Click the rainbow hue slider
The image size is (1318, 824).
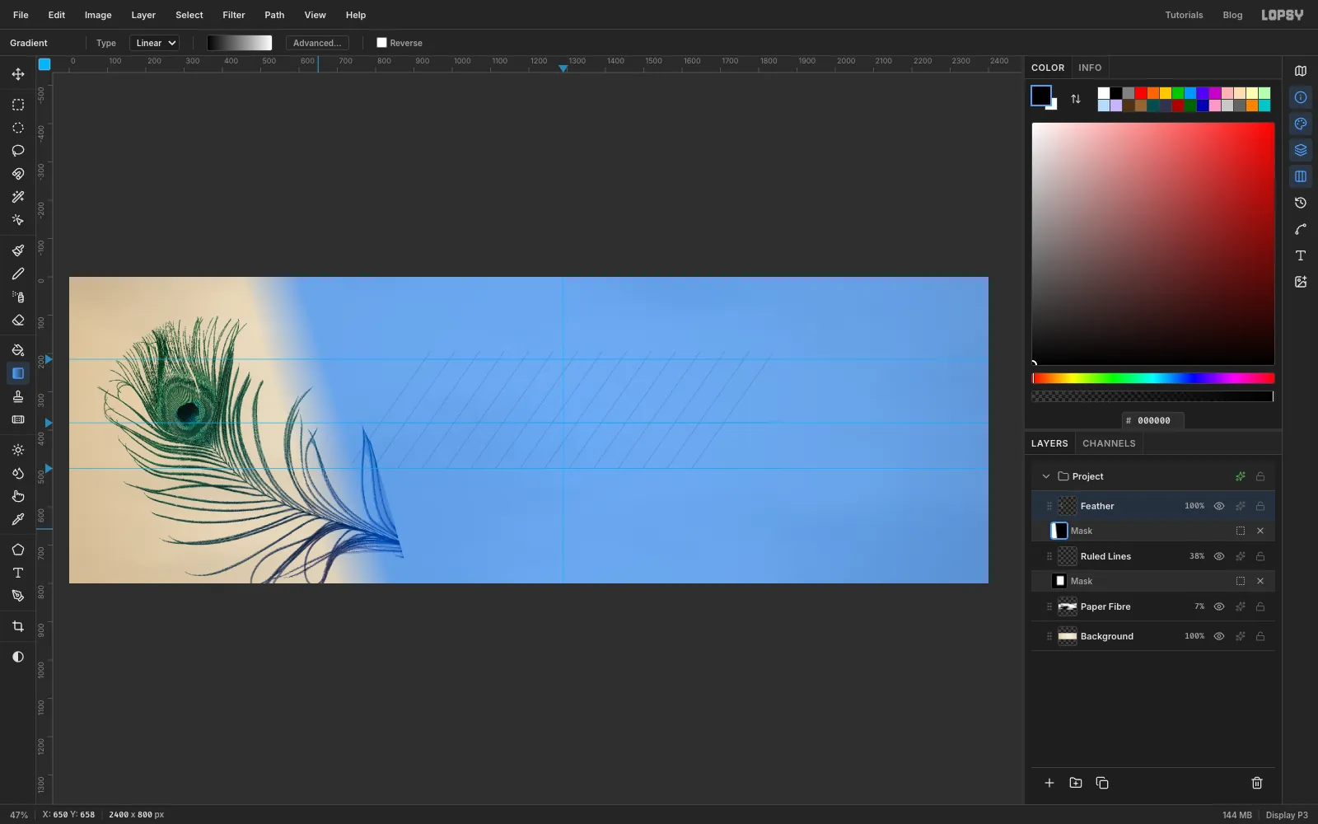pos(1153,378)
